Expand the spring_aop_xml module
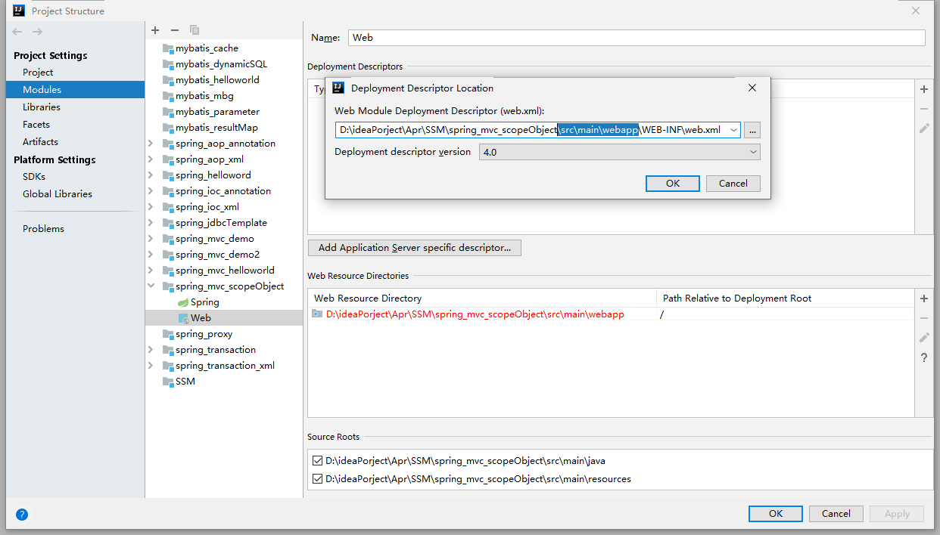 [x=151, y=159]
